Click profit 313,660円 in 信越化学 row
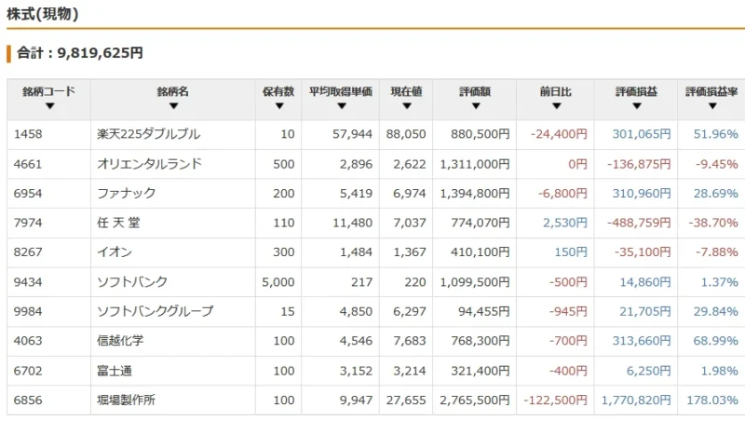Viewport: 745px width, 421px height. coord(642,341)
